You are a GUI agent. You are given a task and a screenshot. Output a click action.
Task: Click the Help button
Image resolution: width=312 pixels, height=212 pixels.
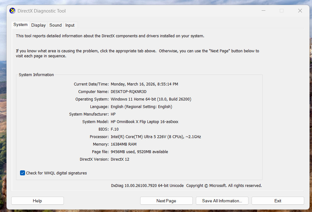coord(38,201)
